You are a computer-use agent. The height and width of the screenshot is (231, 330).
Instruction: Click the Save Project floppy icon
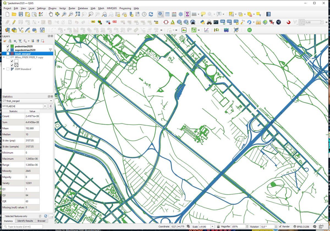coord(21,14)
